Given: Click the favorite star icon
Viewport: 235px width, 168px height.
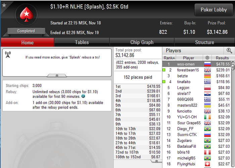Looking at the screenshot, I should [x=4, y=5].
